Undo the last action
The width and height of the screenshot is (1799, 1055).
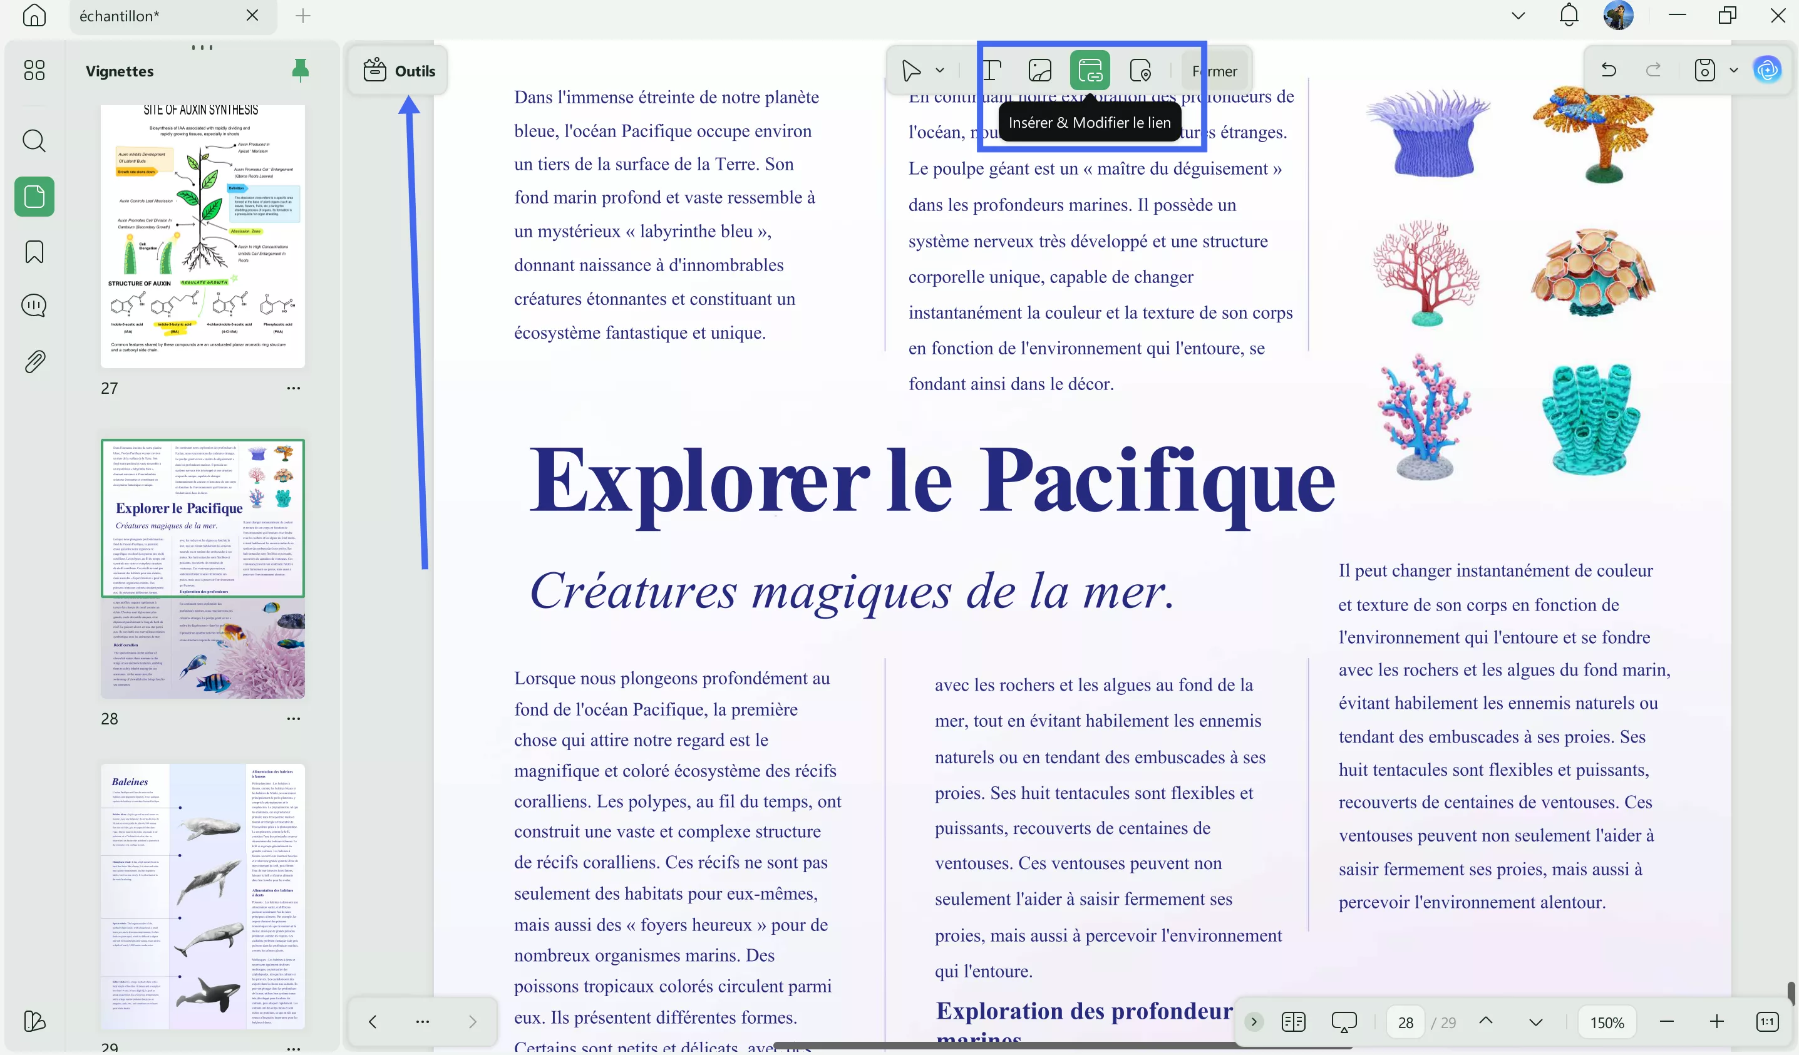click(x=1609, y=70)
